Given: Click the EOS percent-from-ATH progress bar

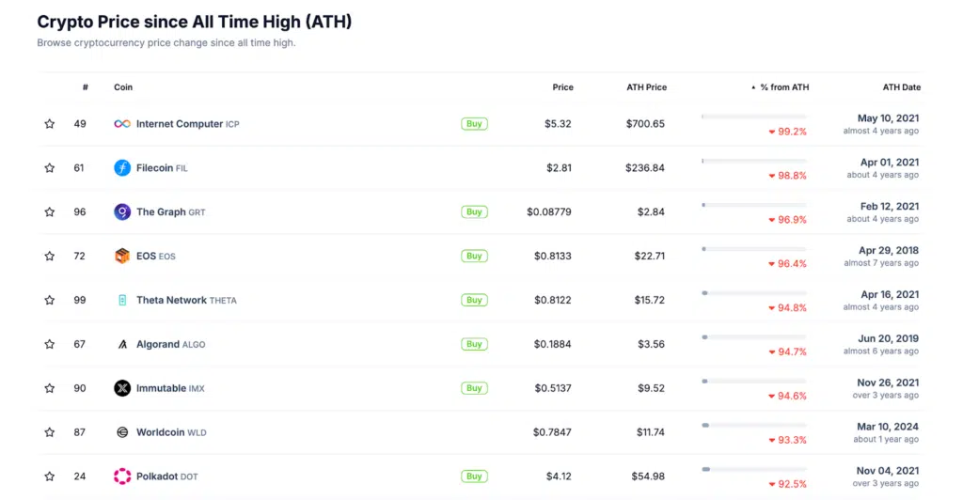Looking at the screenshot, I should click(754, 249).
